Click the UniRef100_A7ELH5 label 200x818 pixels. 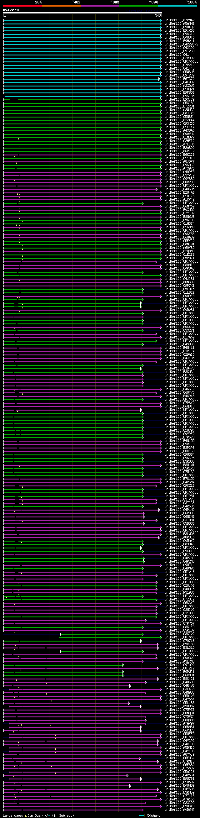click(x=179, y=144)
